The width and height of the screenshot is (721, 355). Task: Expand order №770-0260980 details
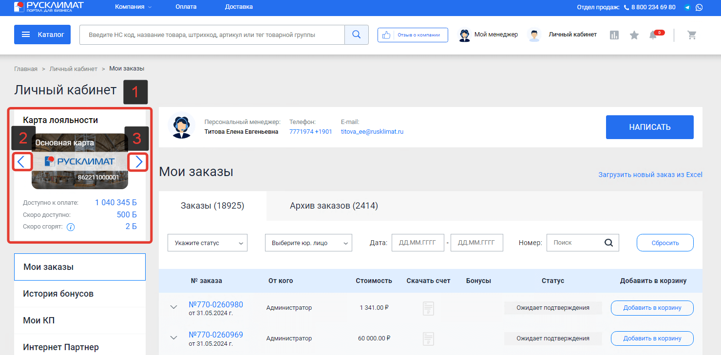click(174, 307)
